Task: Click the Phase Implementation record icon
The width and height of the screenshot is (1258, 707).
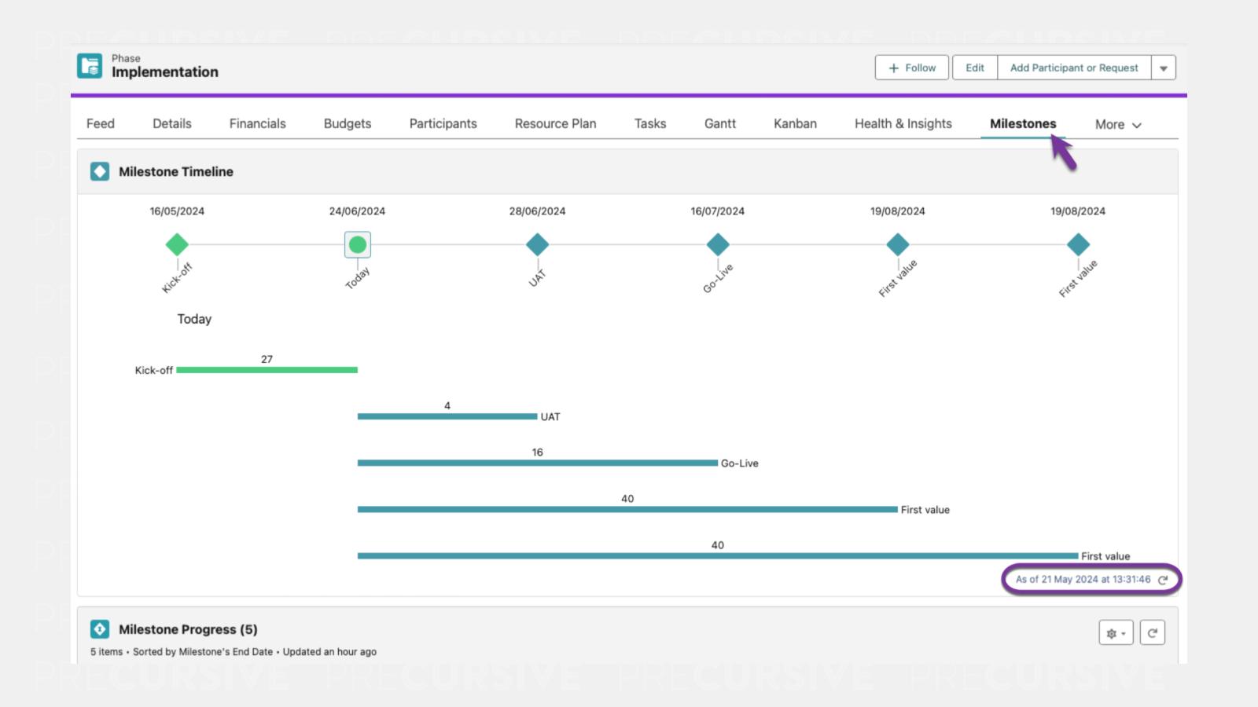Action: point(90,66)
